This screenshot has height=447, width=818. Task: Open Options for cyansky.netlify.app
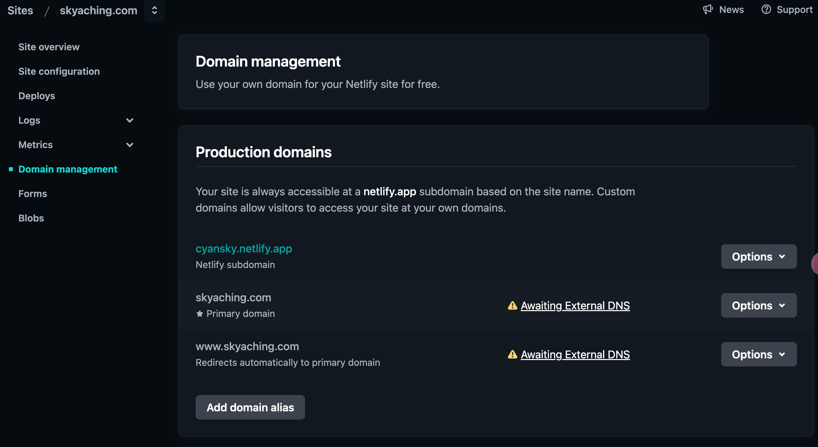click(759, 256)
